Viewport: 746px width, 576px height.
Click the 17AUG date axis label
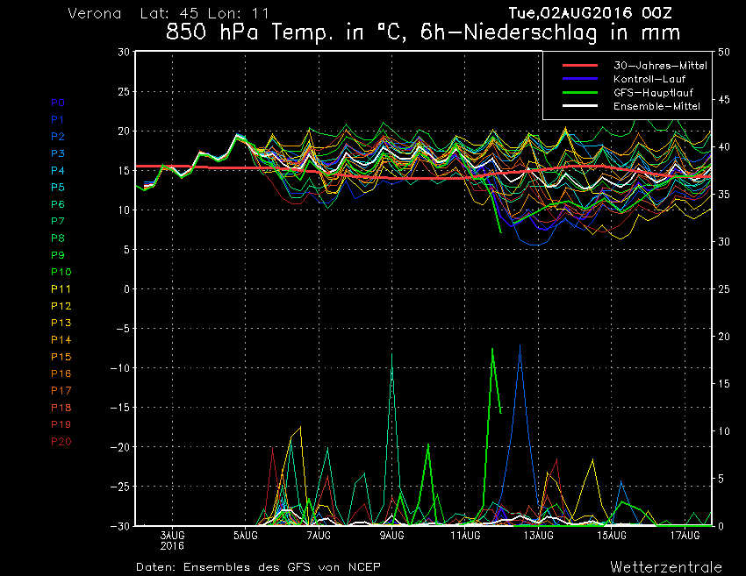685,536
